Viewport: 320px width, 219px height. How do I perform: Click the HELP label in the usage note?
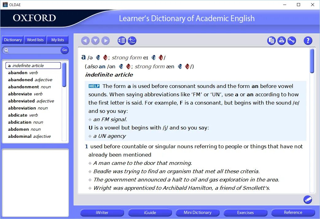pyautogui.click(x=94, y=86)
